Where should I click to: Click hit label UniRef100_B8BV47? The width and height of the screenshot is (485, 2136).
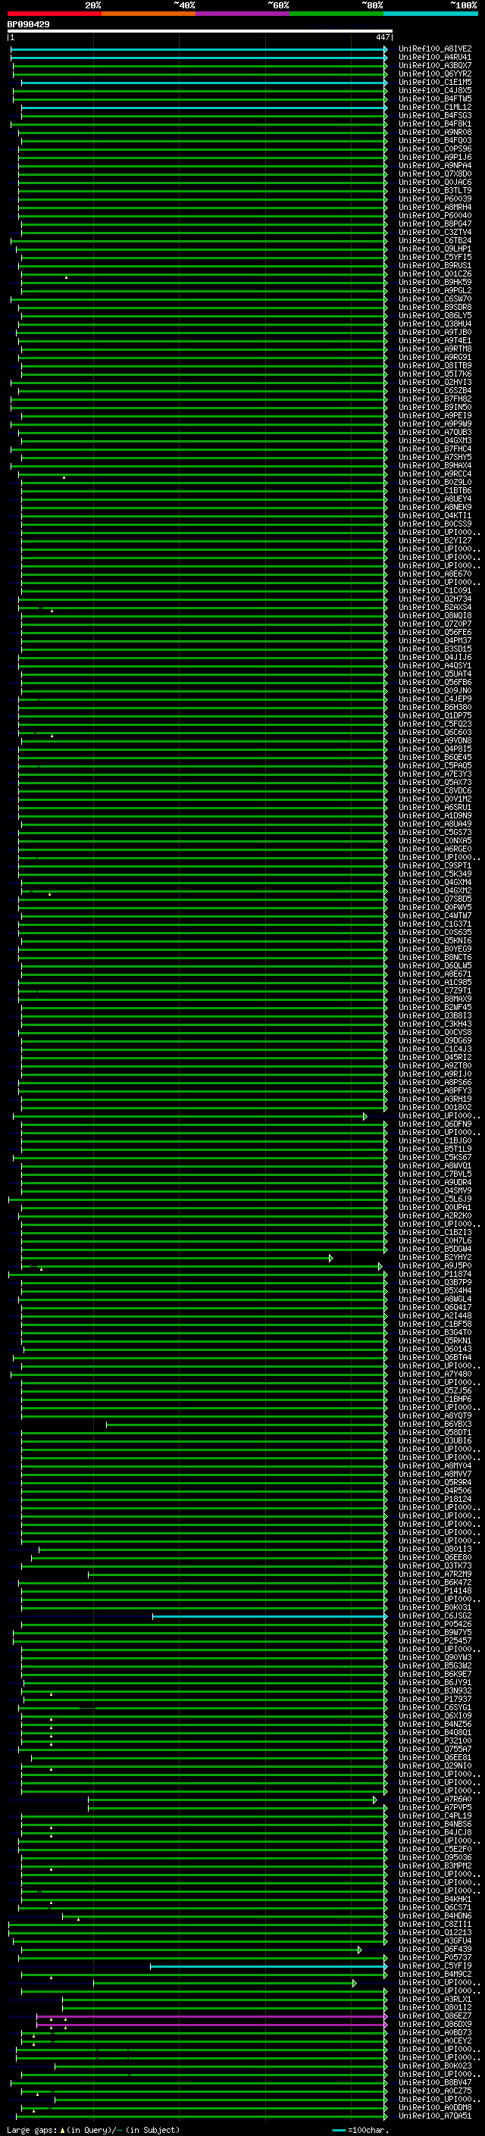435,2082
